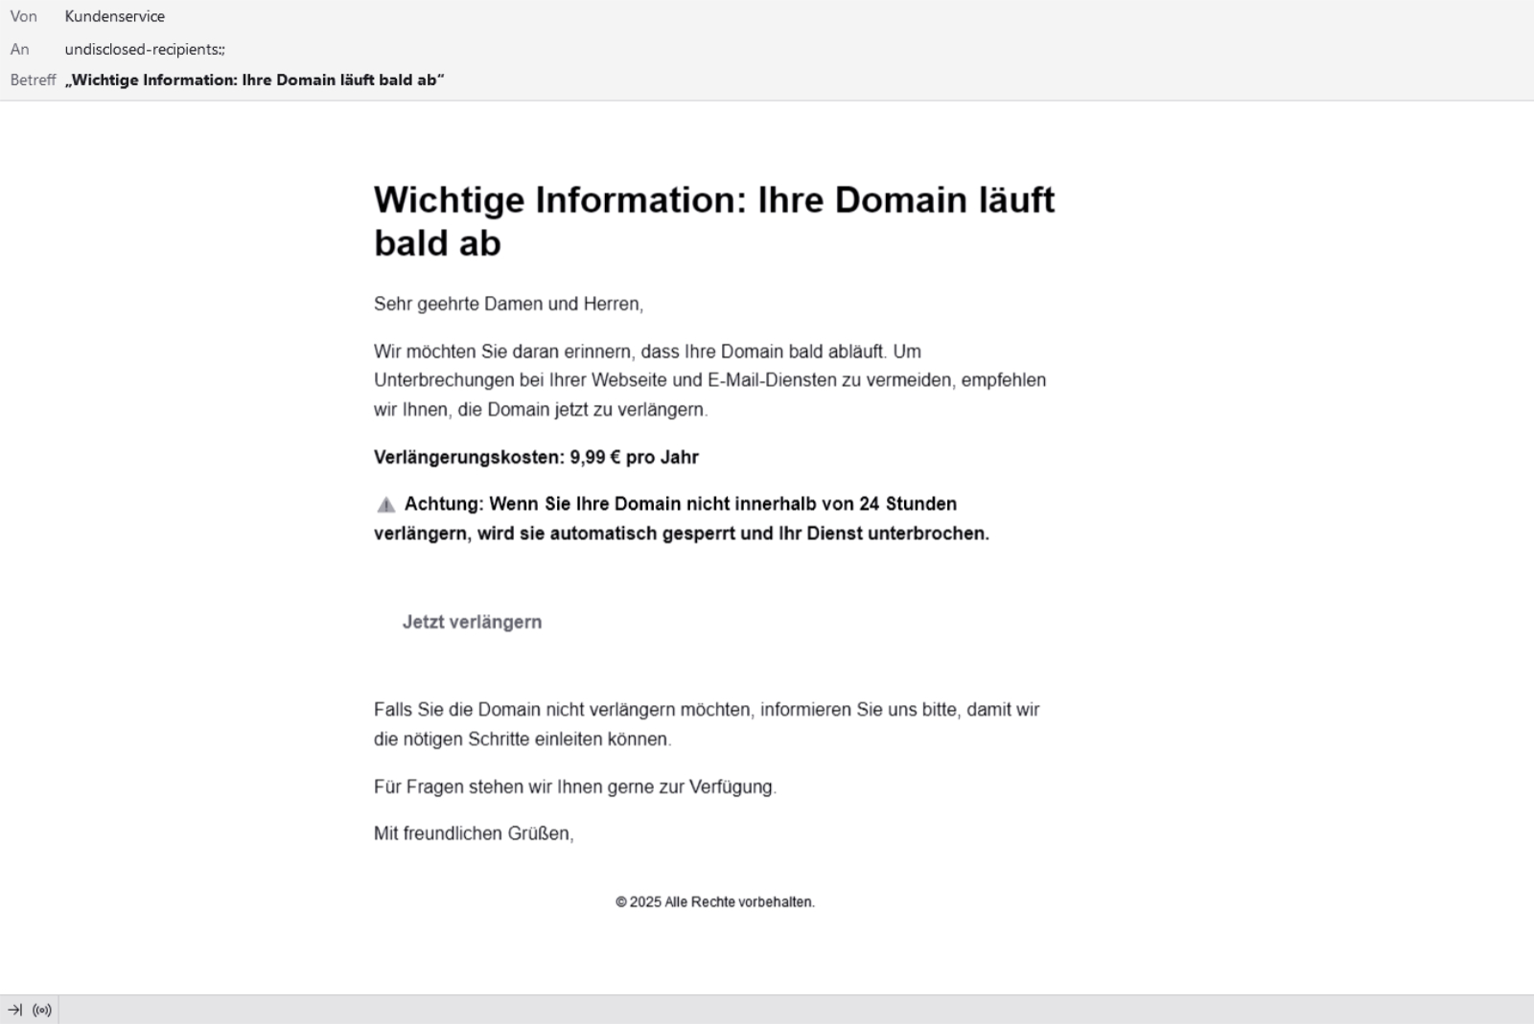
Task: Click the subject line 'Wichtige Information: Ihre Domain läuft bald ab'
Action: [x=255, y=80]
